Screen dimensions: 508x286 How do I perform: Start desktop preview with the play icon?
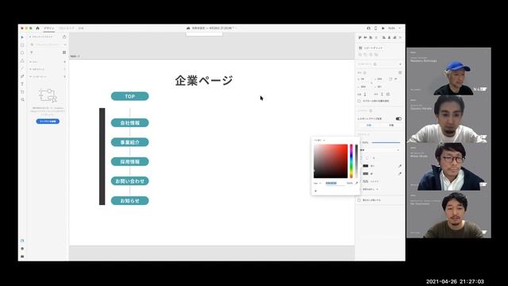tap(383, 29)
